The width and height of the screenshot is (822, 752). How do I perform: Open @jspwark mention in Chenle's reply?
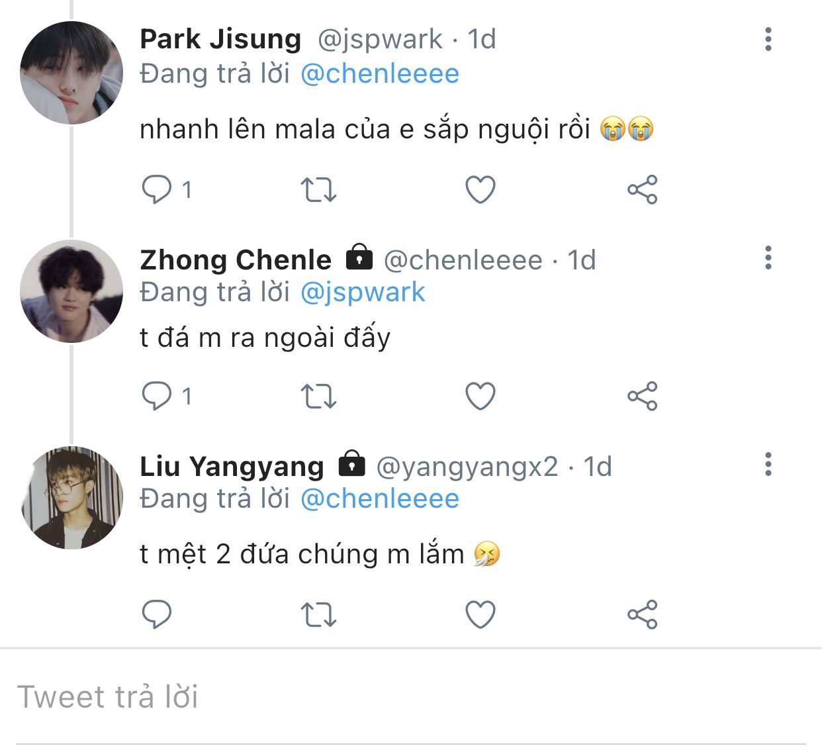(x=362, y=292)
